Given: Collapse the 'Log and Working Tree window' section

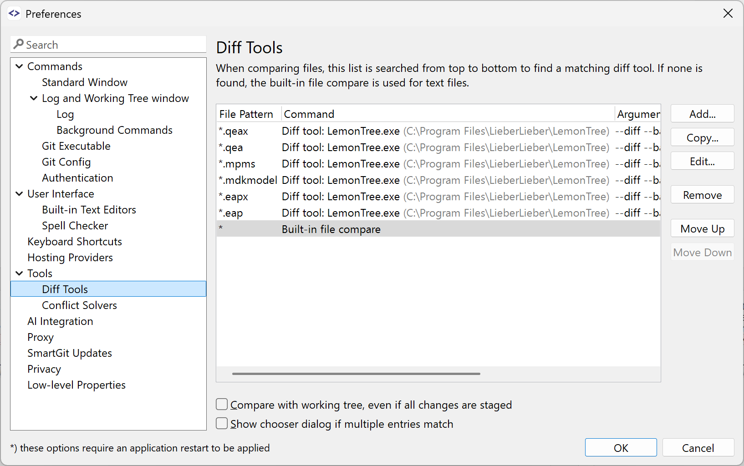Looking at the screenshot, I should point(33,98).
